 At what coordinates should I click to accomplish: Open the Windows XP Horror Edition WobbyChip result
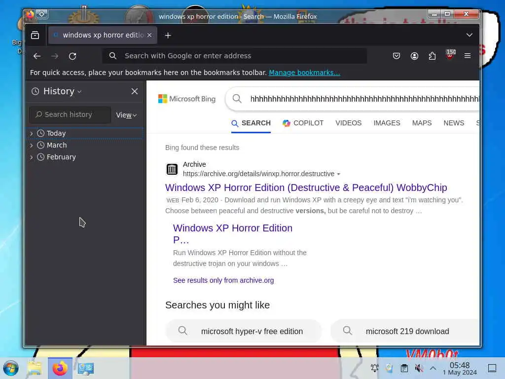pyautogui.click(x=306, y=188)
